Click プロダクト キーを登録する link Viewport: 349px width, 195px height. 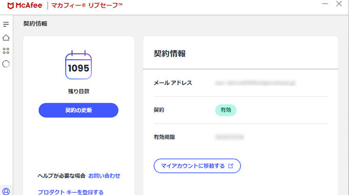[x=71, y=192]
